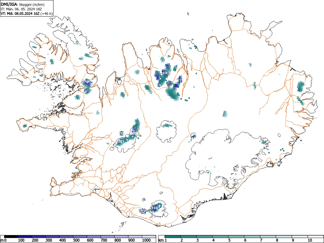Click the 'km' unit label of the right scale
The width and height of the screenshot is (324, 243).
coord(161,240)
